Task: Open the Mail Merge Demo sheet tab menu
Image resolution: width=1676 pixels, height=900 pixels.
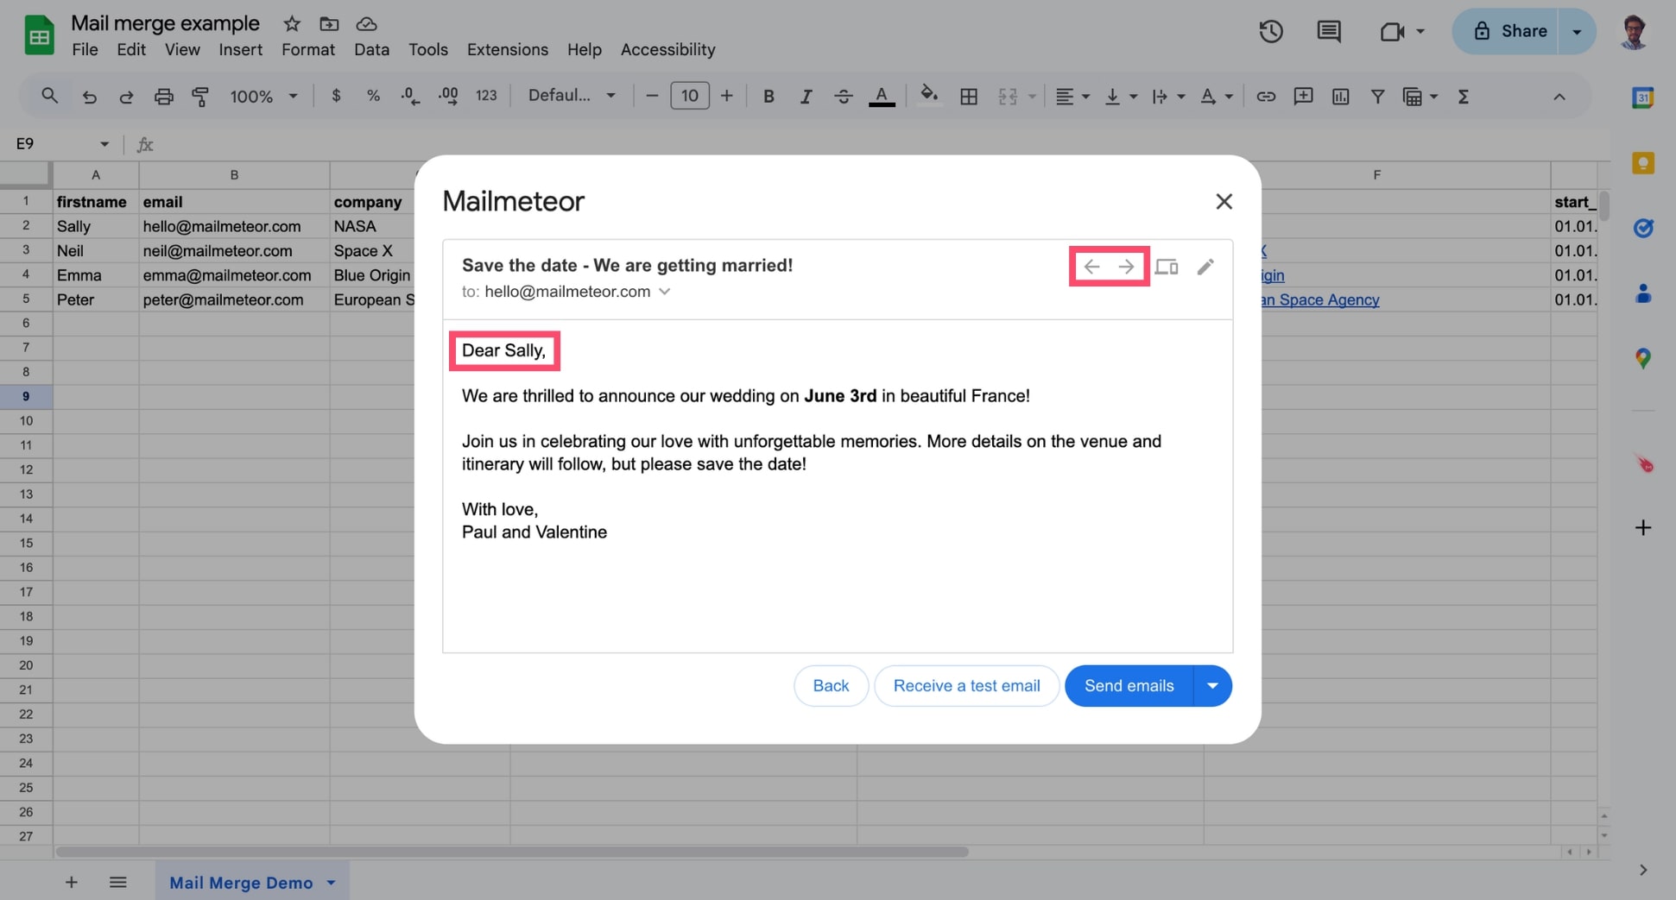Action: pyautogui.click(x=330, y=882)
